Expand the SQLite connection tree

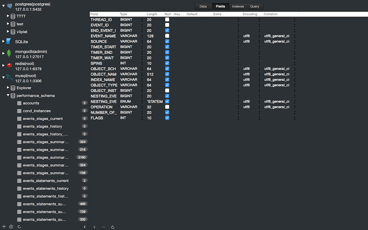click(x=4, y=42)
